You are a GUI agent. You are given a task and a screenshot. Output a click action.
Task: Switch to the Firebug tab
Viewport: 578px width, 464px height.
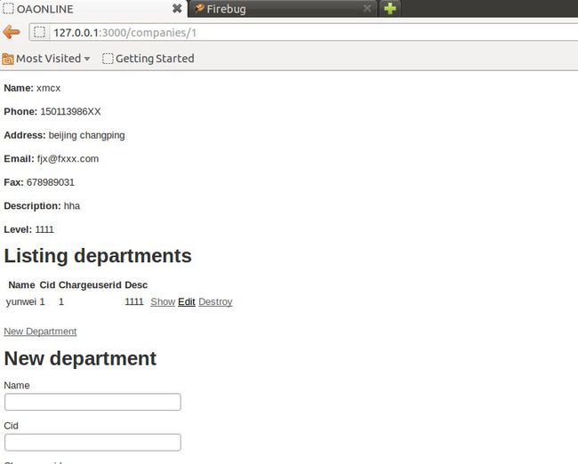283,9
